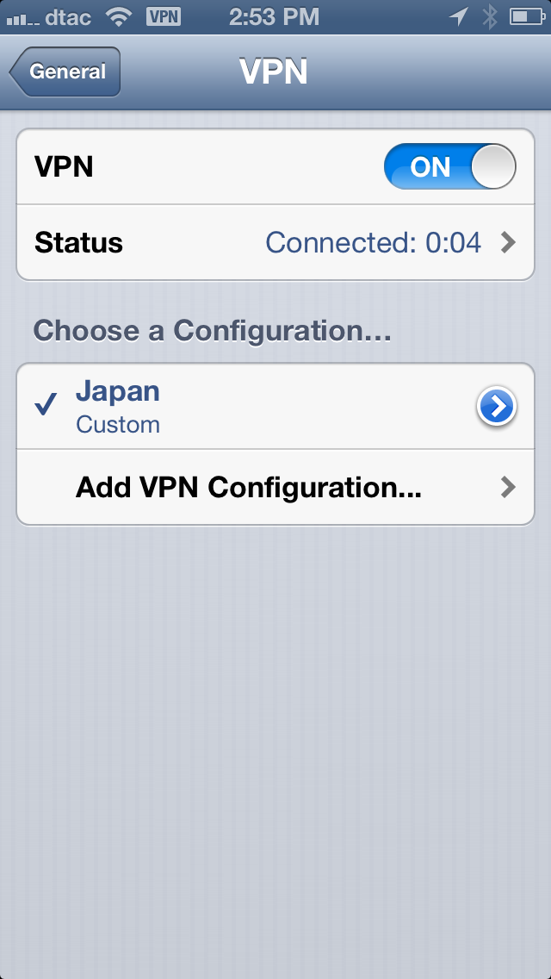Go back to General settings

point(65,72)
